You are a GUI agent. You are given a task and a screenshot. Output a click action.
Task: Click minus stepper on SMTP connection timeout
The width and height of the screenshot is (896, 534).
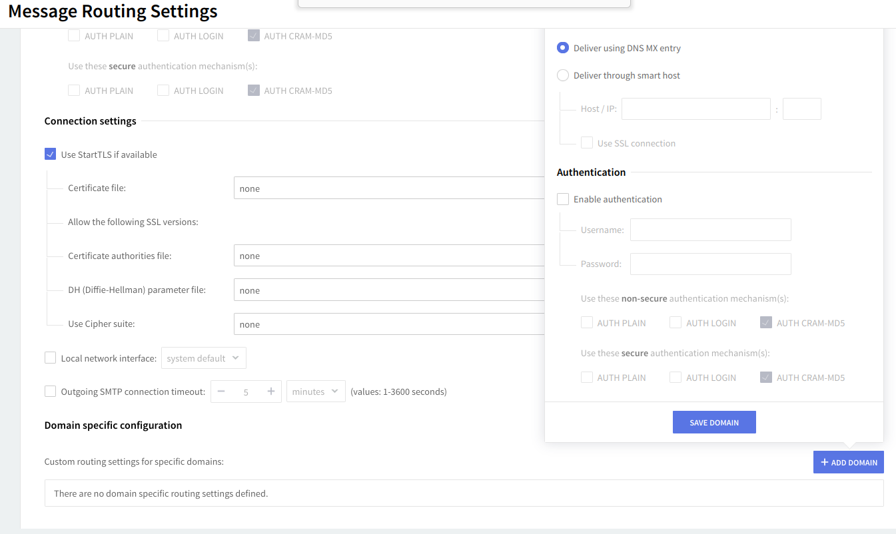221,392
